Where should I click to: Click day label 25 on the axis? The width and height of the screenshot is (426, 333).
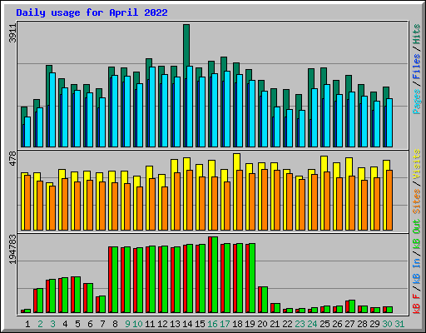[324, 324]
